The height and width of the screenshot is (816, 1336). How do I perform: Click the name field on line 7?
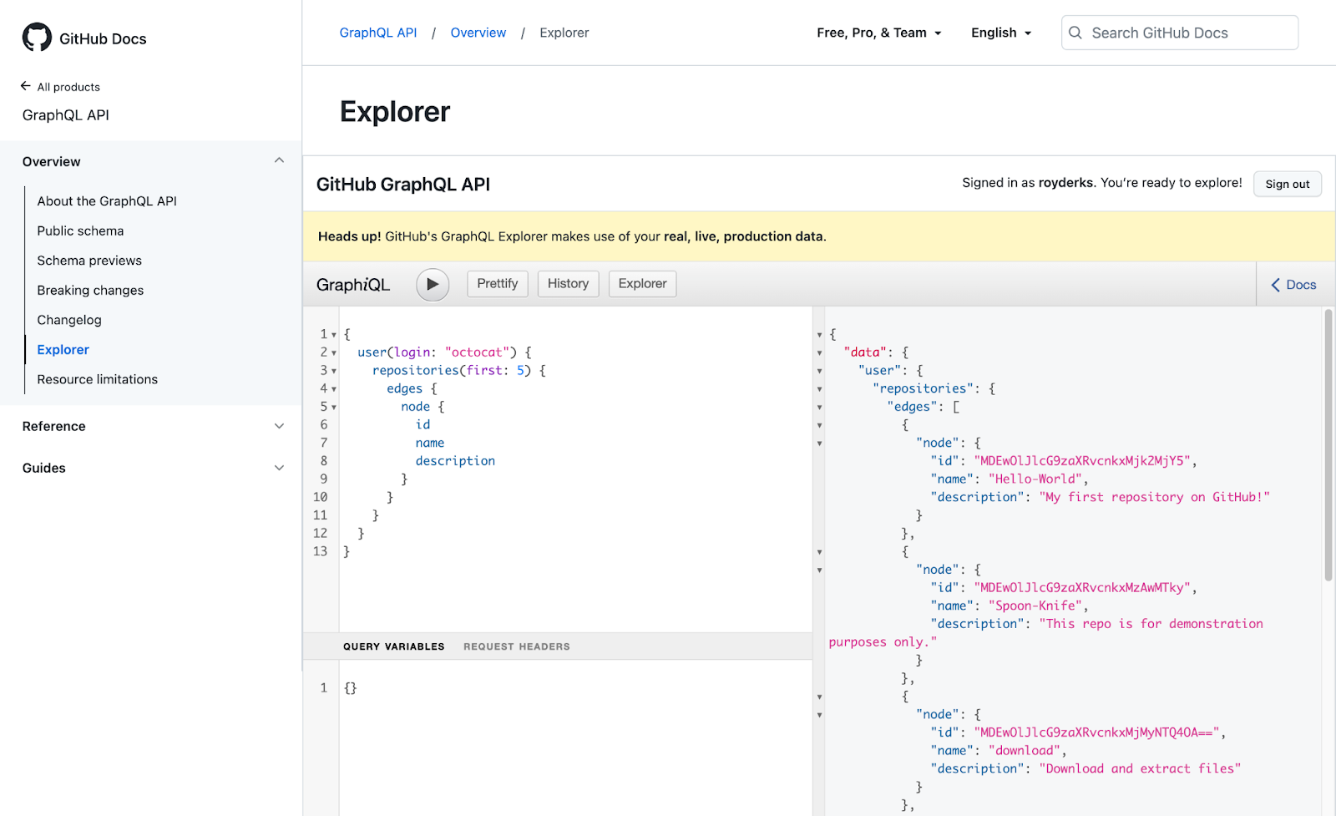(430, 443)
